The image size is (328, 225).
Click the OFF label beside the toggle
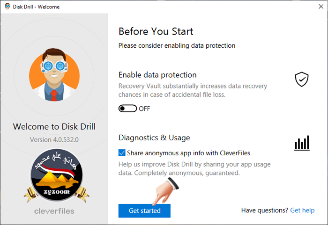click(x=144, y=109)
